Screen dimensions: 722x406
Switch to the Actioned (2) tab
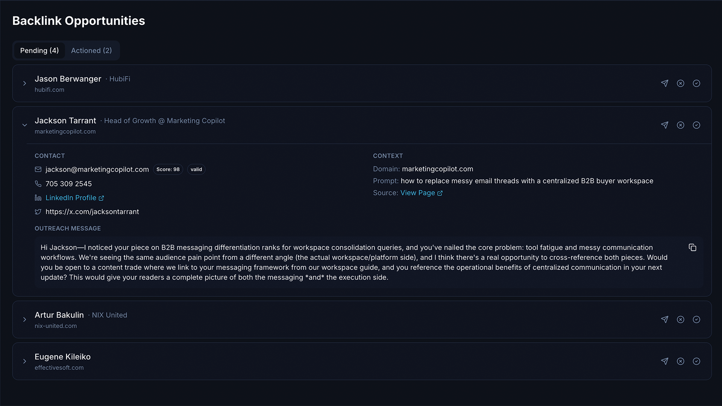click(x=91, y=50)
